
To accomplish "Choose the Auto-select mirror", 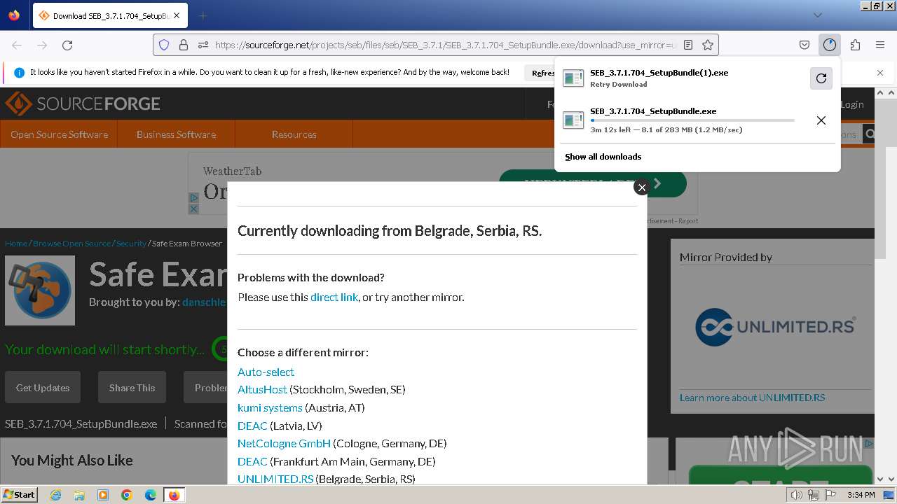I will pos(266,372).
